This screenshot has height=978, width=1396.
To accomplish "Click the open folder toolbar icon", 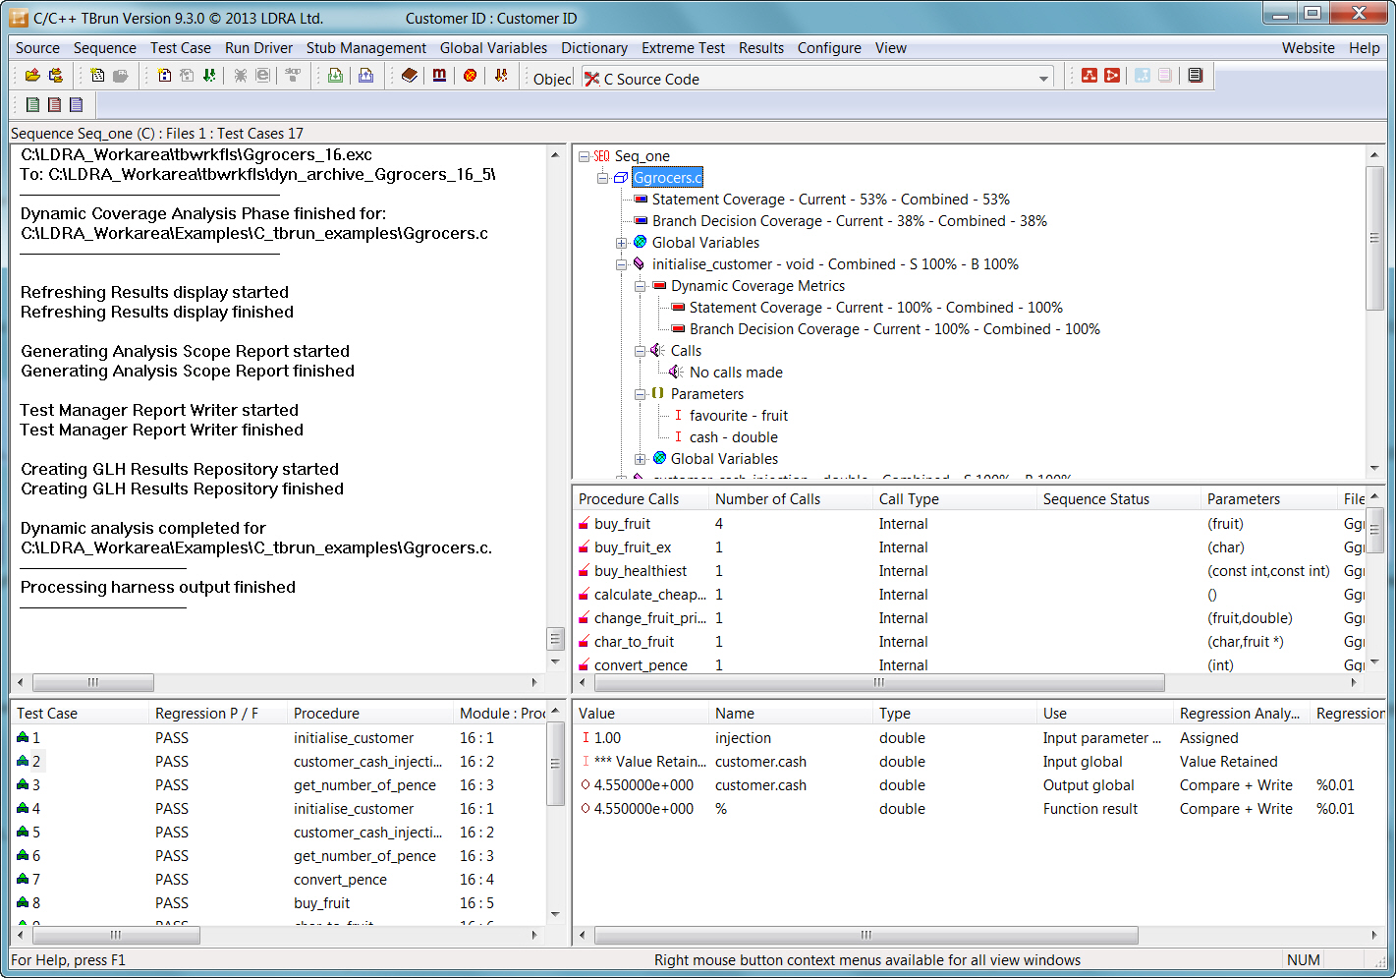I will tap(32, 76).
